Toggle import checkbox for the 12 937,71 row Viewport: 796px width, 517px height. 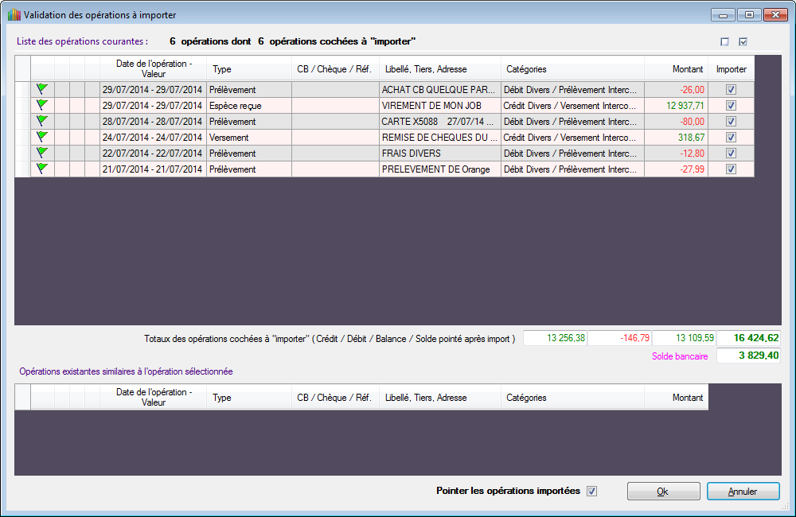[731, 106]
